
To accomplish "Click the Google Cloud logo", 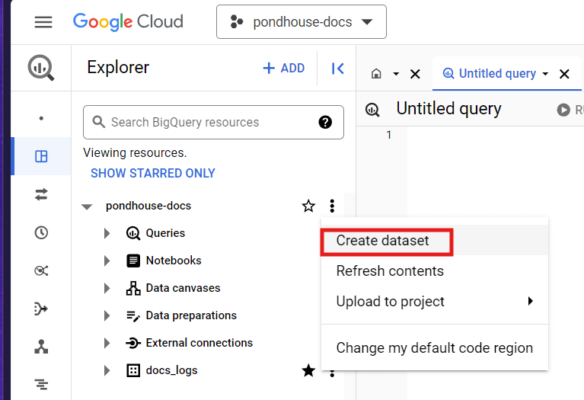I will (x=128, y=21).
